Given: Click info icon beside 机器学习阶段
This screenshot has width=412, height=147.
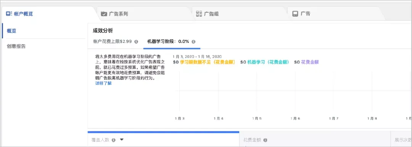Looking at the screenshot, I should (193, 42).
